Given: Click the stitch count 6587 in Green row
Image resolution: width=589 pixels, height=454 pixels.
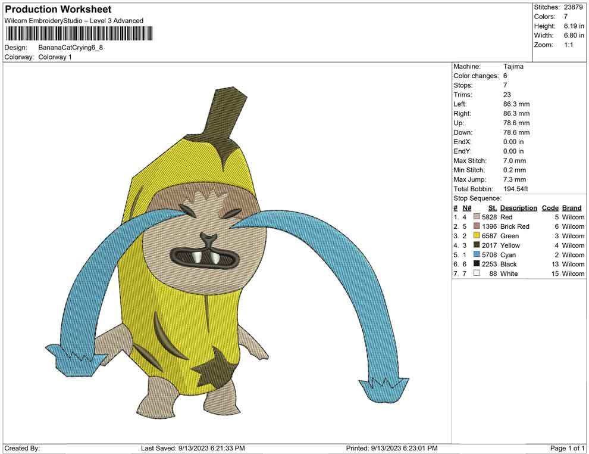Looking at the screenshot, I should (489, 236).
